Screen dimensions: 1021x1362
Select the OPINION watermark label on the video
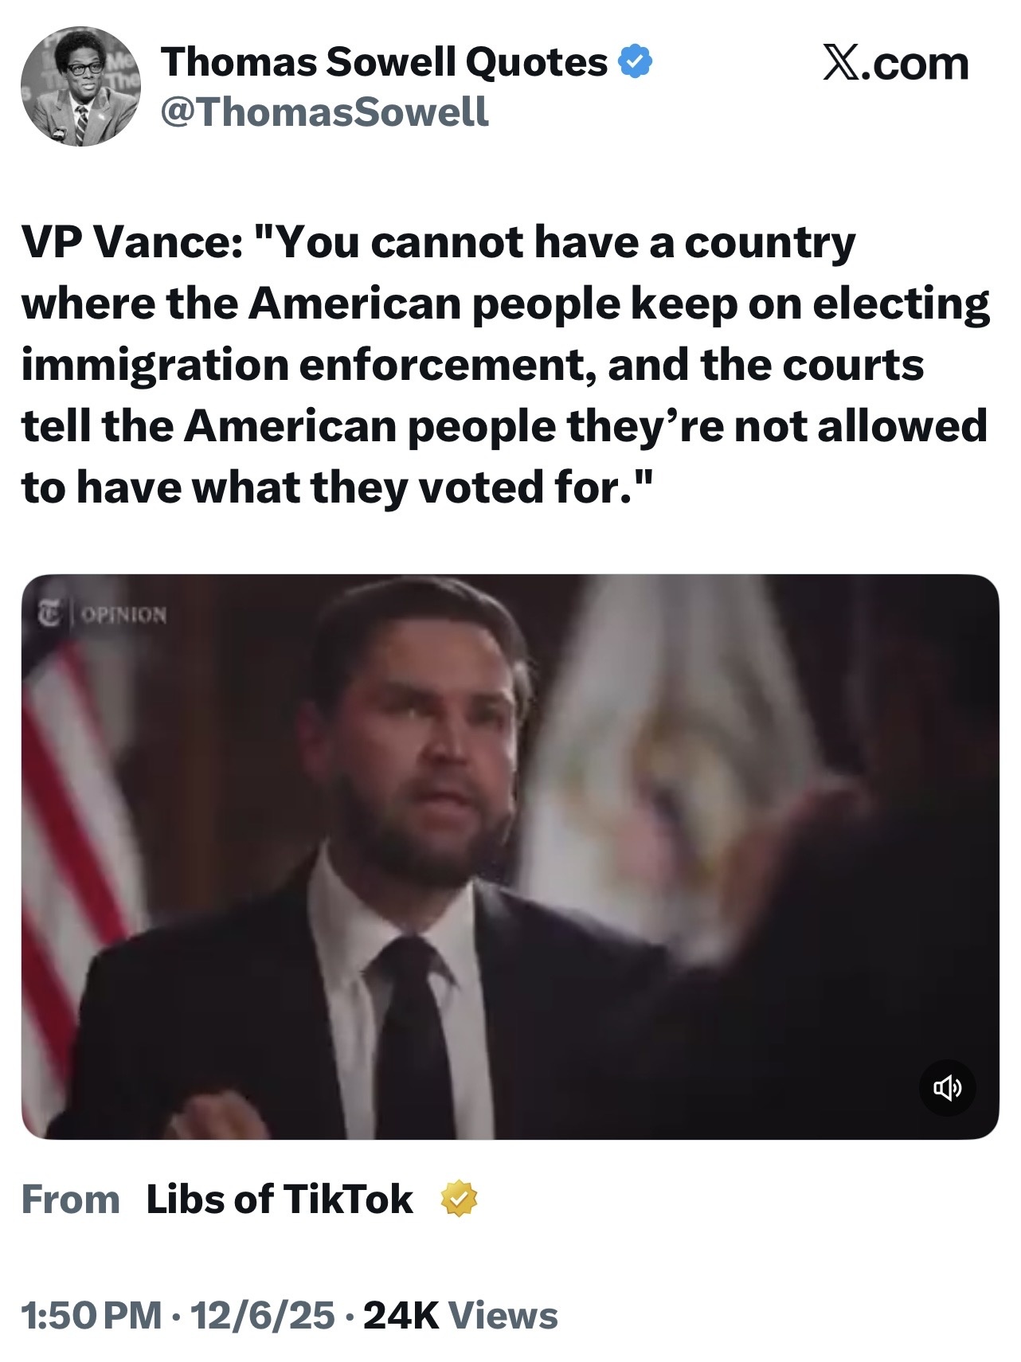[x=124, y=615]
